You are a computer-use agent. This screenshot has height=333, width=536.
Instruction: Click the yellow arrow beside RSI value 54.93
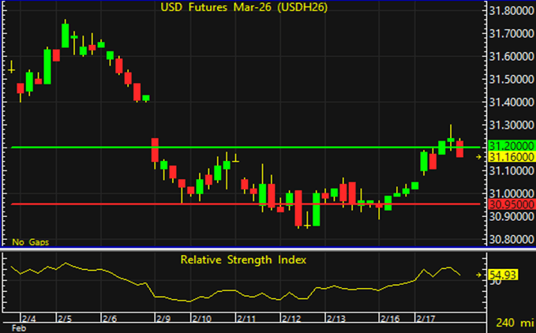click(x=478, y=275)
